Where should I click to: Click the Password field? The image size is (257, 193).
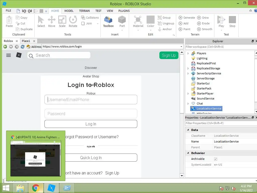tap(91, 114)
